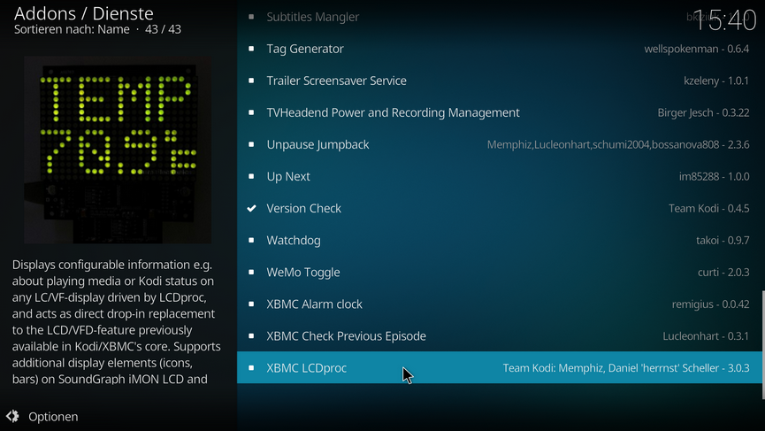Viewport: 765px width, 431px height.
Task: Select the Watchdog addon
Action: 500,240
